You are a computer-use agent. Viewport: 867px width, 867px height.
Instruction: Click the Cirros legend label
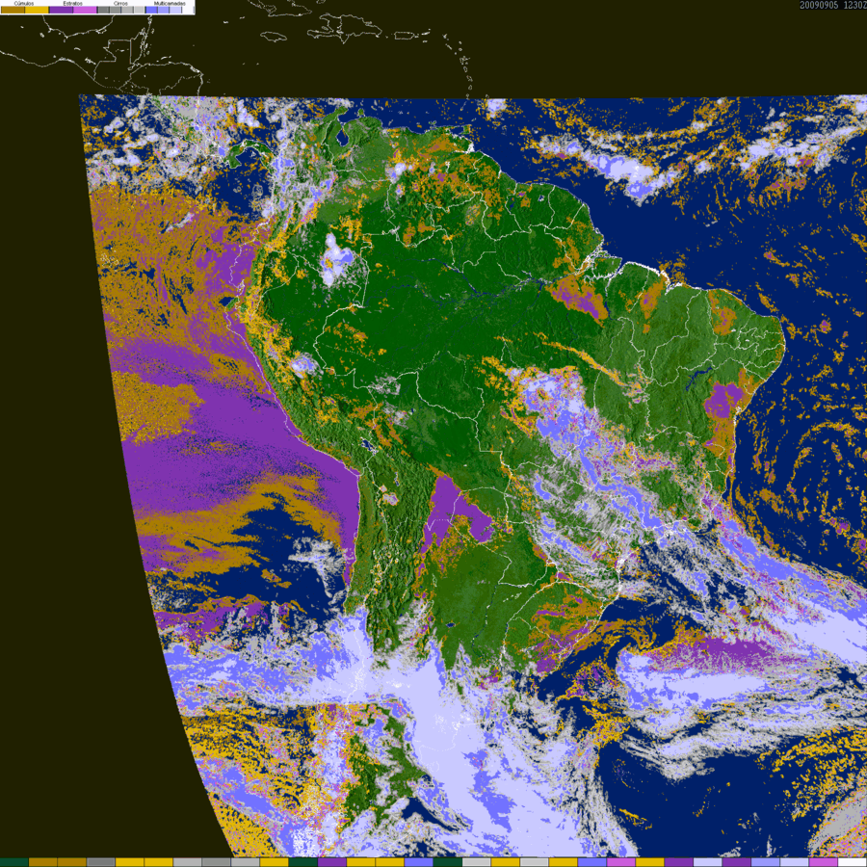[x=120, y=3]
